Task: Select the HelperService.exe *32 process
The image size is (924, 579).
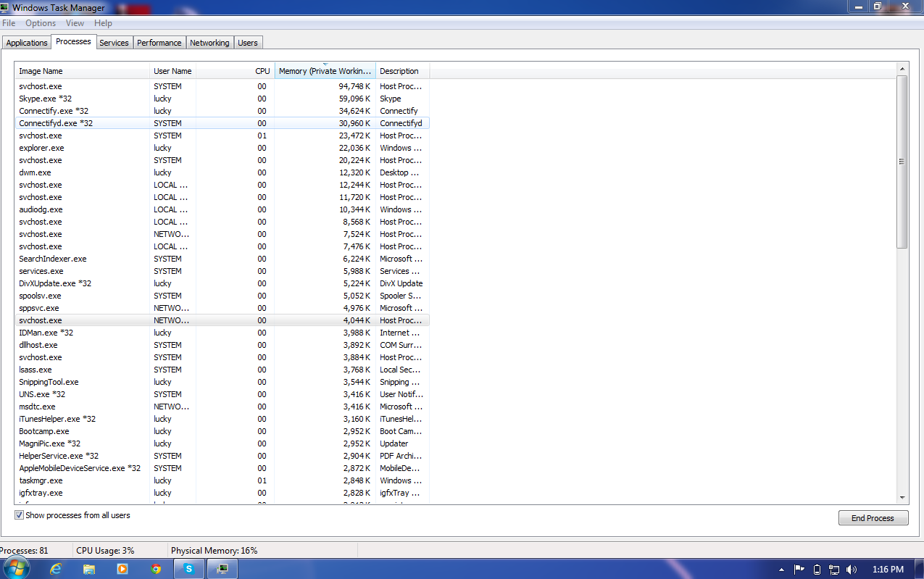Action: (x=222, y=456)
